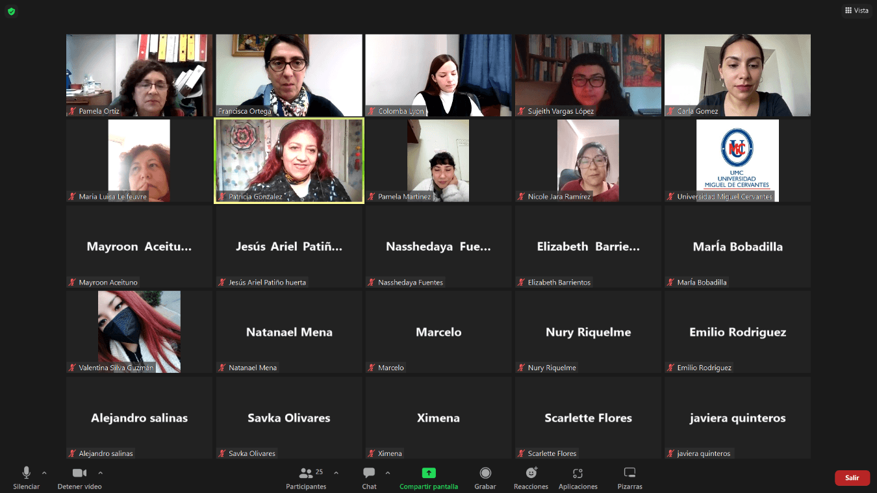Start recording with the Grabar icon
Screen dimensions: 877x493
pyautogui.click(x=485, y=473)
